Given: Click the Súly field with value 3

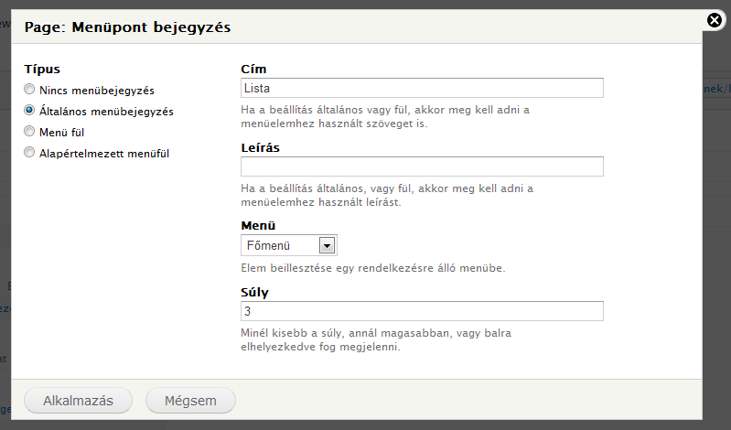Looking at the screenshot, I should click(422, 311).
